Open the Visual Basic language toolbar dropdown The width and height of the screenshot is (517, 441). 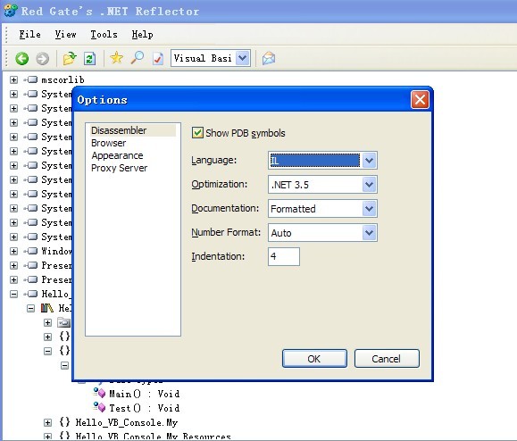coord(243,58)
